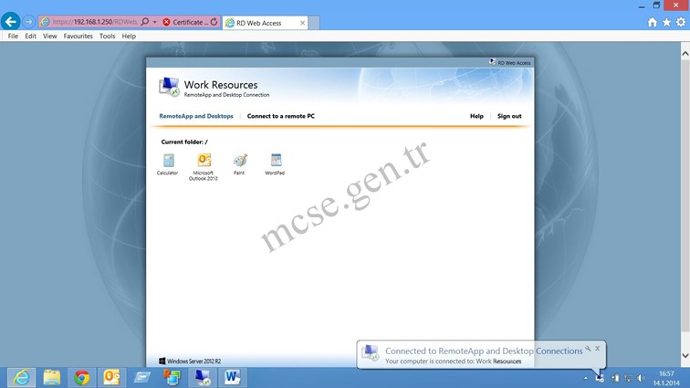This screenshot has height=388, width=690.
Task: Open the favourites star icon
Action: tap(666, 22)
